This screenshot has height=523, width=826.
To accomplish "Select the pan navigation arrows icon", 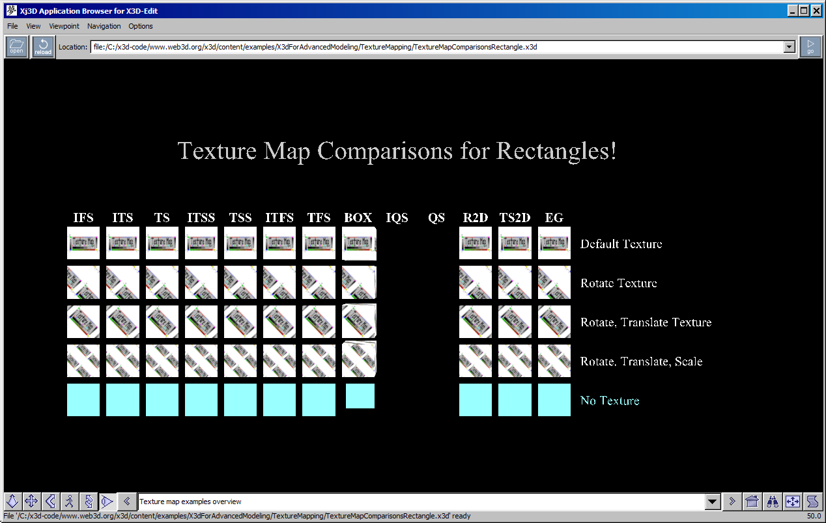I will coord(31,501).
